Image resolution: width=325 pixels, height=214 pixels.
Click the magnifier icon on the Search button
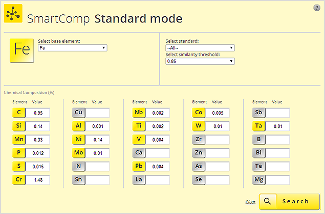[x=268, y=201]
